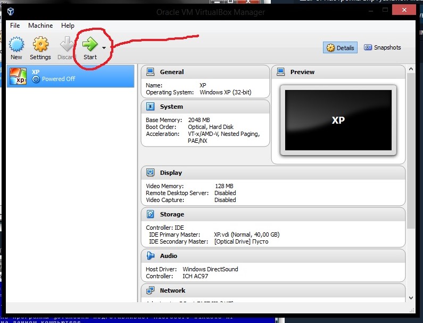423x323 pixels.
Task: Open the Storage section header
Action: [x=273, y=214]
